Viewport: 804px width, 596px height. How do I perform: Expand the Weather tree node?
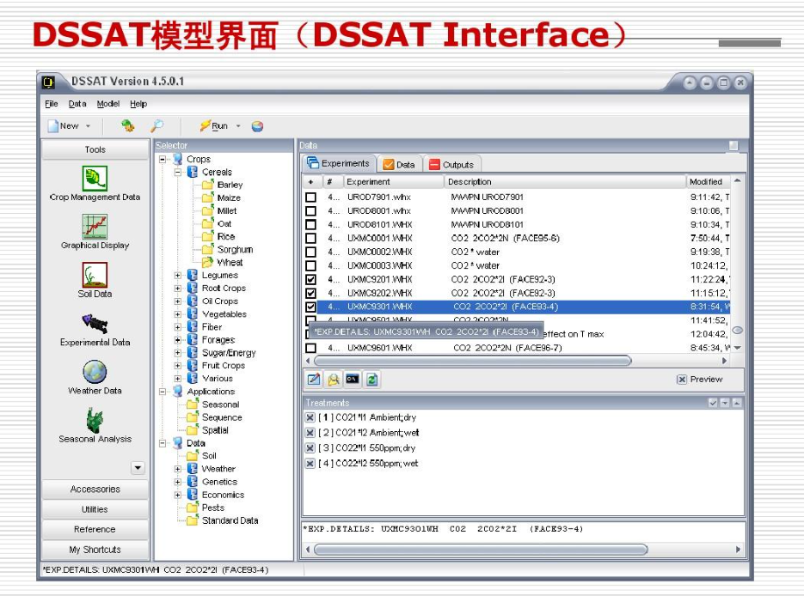click(178, 469)
